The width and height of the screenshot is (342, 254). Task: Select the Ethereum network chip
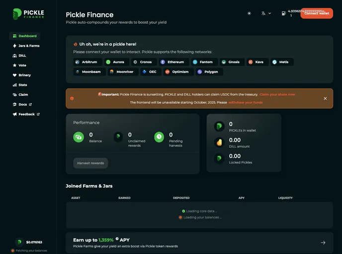(174, 62)
